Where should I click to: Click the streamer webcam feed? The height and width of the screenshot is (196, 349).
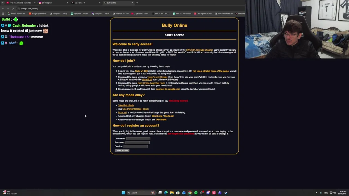(297, 29)
